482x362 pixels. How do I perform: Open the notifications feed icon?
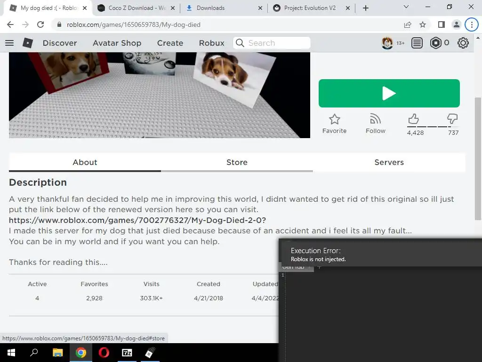417,43
